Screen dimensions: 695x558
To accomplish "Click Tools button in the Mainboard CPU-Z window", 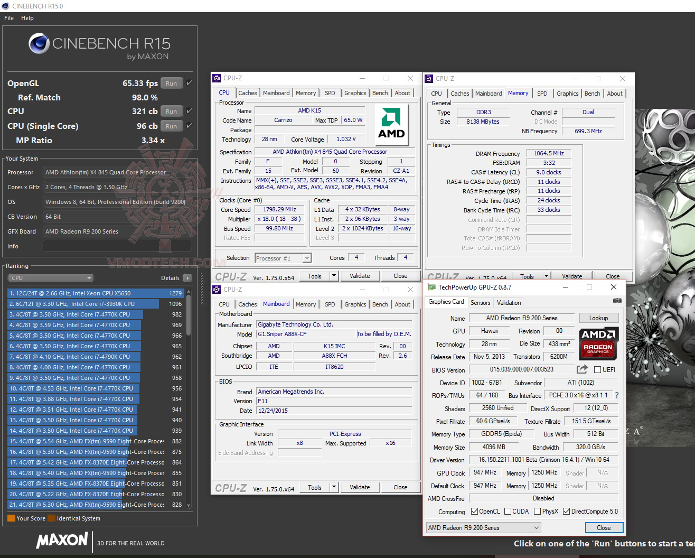I will point(315,487).
